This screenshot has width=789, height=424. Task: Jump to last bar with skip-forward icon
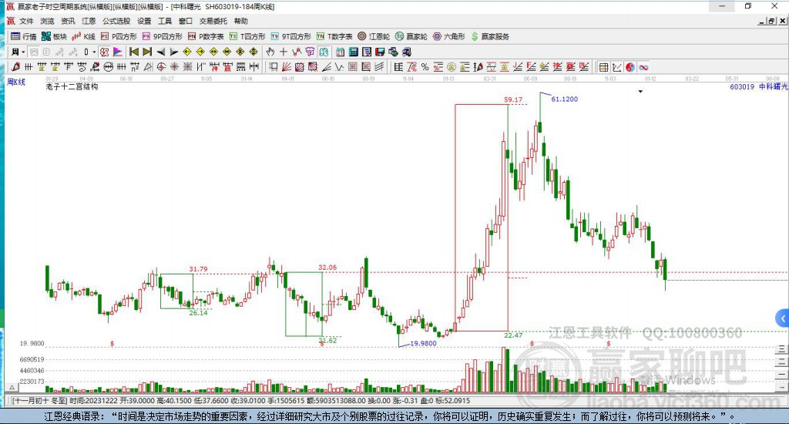tap(147, 52)
